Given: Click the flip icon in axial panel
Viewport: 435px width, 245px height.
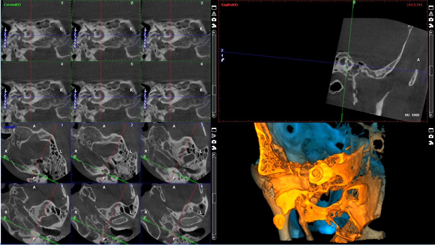Looking at the screenshot, I should tap(214, 136).
